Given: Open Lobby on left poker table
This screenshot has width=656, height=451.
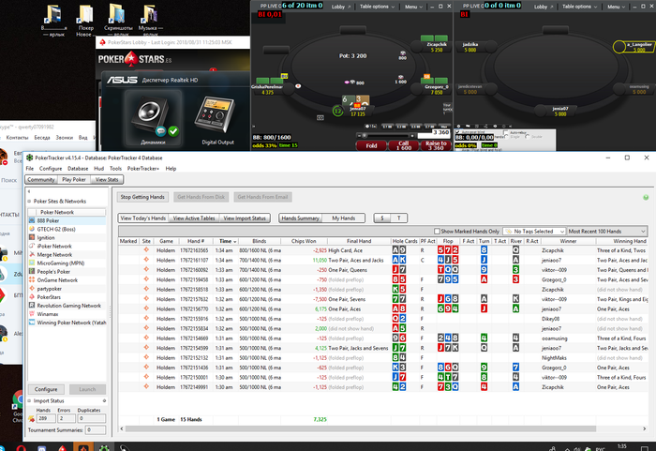Looking at the screenshot, I should coord(340,7).
